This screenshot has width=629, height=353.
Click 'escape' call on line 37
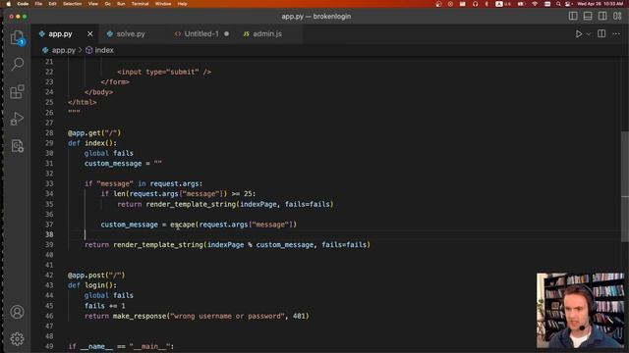point(183,225)
